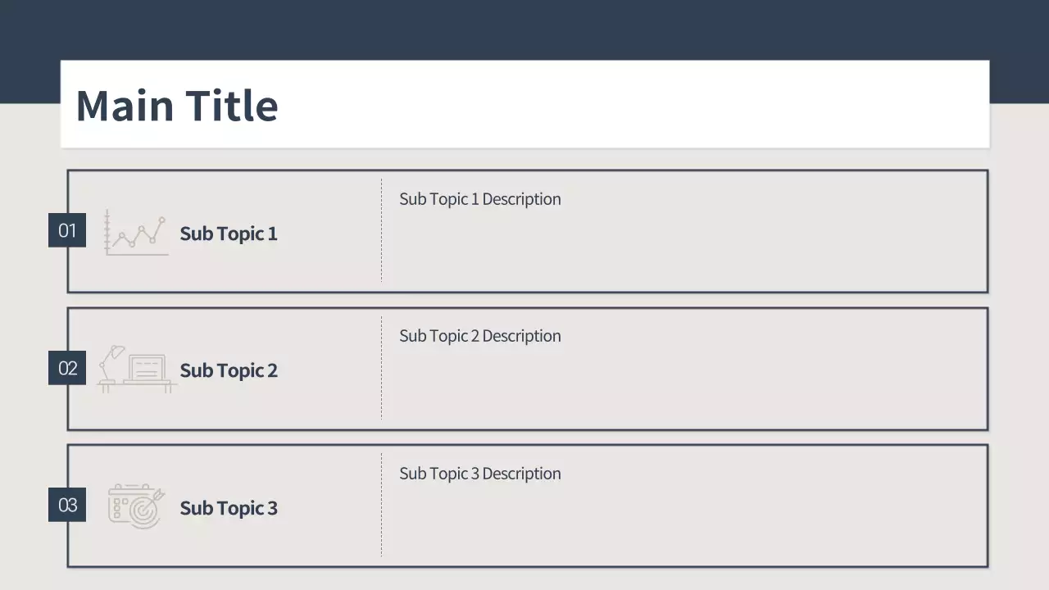Click the Main Title heading text
Image resolution: width=1049 pixels, height=590 pixels.
click(177, 106)
